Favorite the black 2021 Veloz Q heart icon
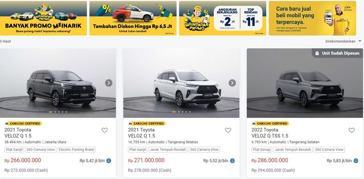The height and width of the screenshot is (179, 364). click(x=105, y=130)
